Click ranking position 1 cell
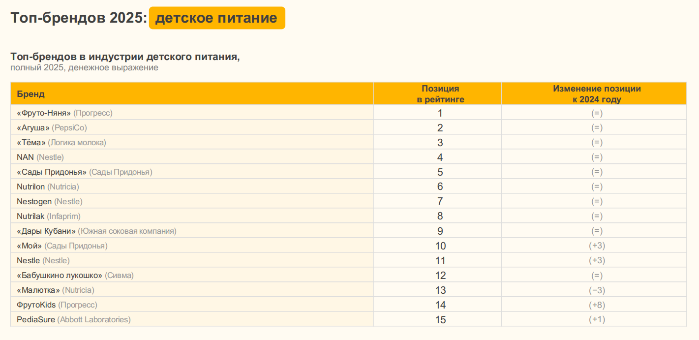This screenshot has height=340, width=699. point(438,113)
